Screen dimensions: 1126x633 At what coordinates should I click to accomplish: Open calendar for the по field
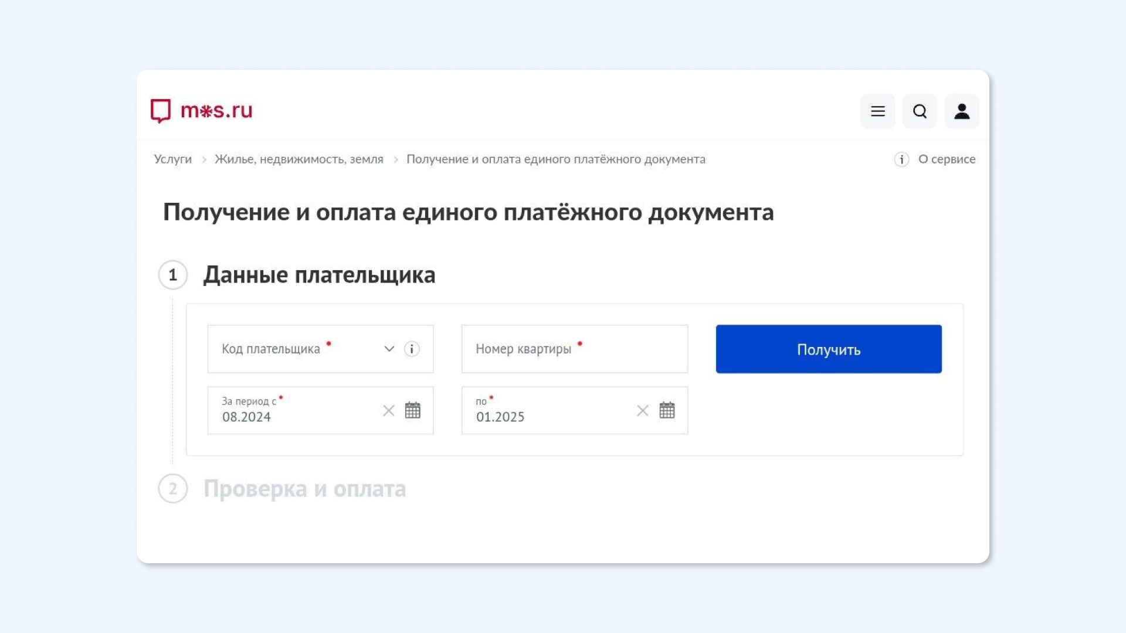[x=667, y=410]
